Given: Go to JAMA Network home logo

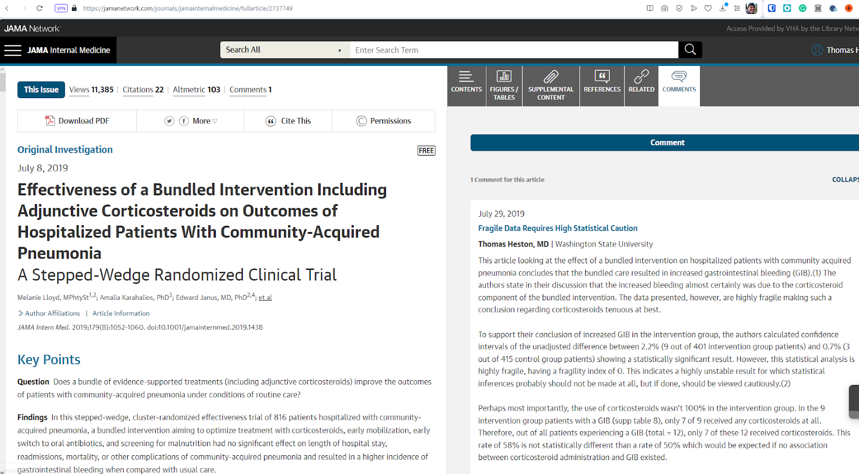Looking at the screenshot, I should (x=32, y=28).
